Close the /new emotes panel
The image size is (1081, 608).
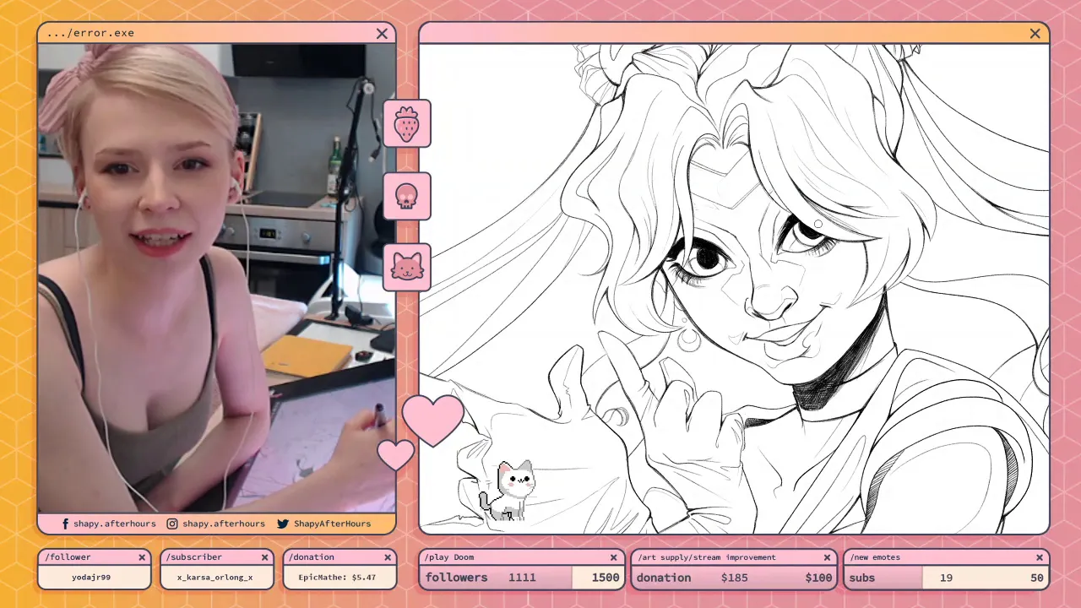[x=1040, y=557]
